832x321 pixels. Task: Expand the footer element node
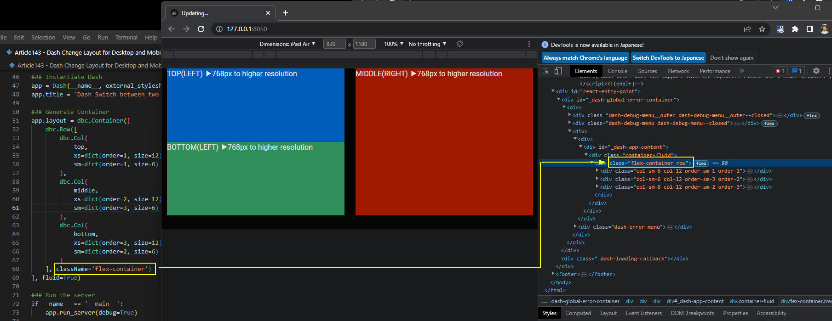click(553, 274)
